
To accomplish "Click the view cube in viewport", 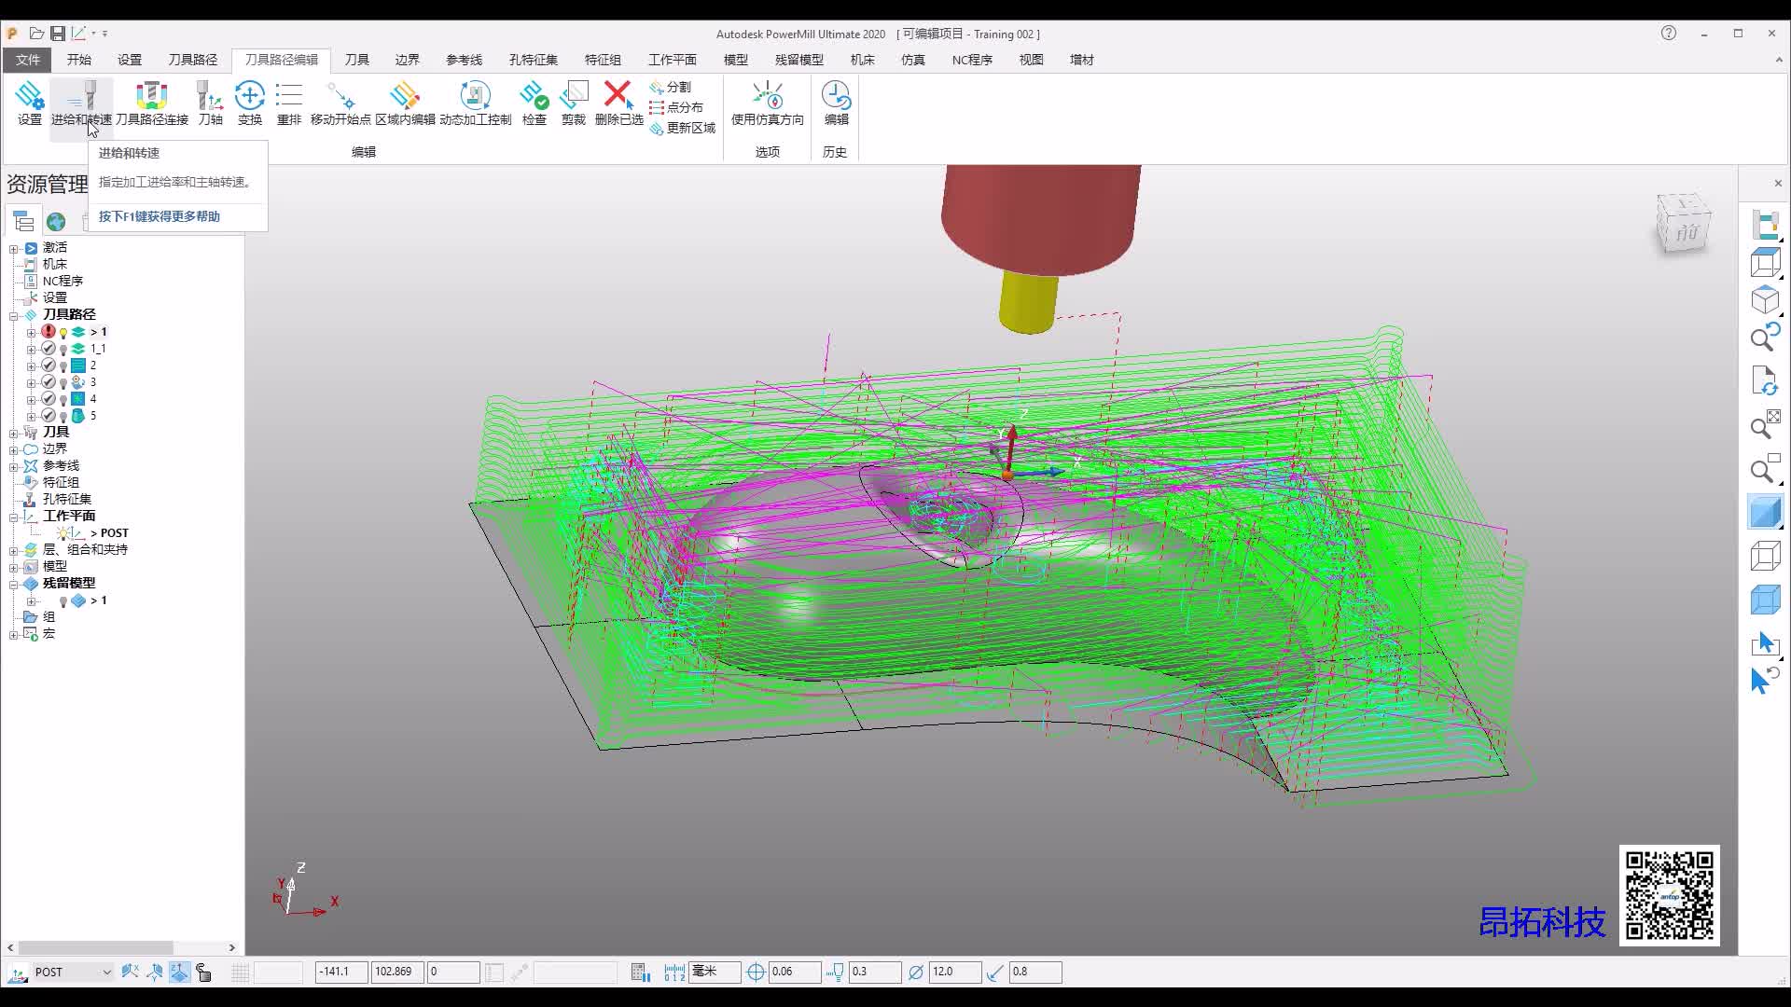I will (x=1684, y=224).
